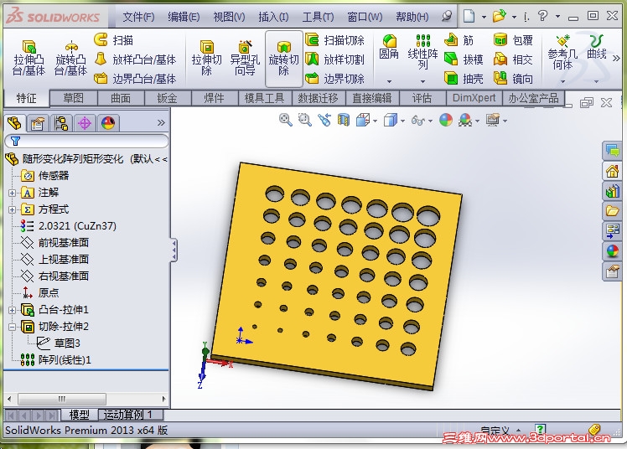627x449 pixels.
Task: Select the 抽壳 shell tool
Action: 464,79
